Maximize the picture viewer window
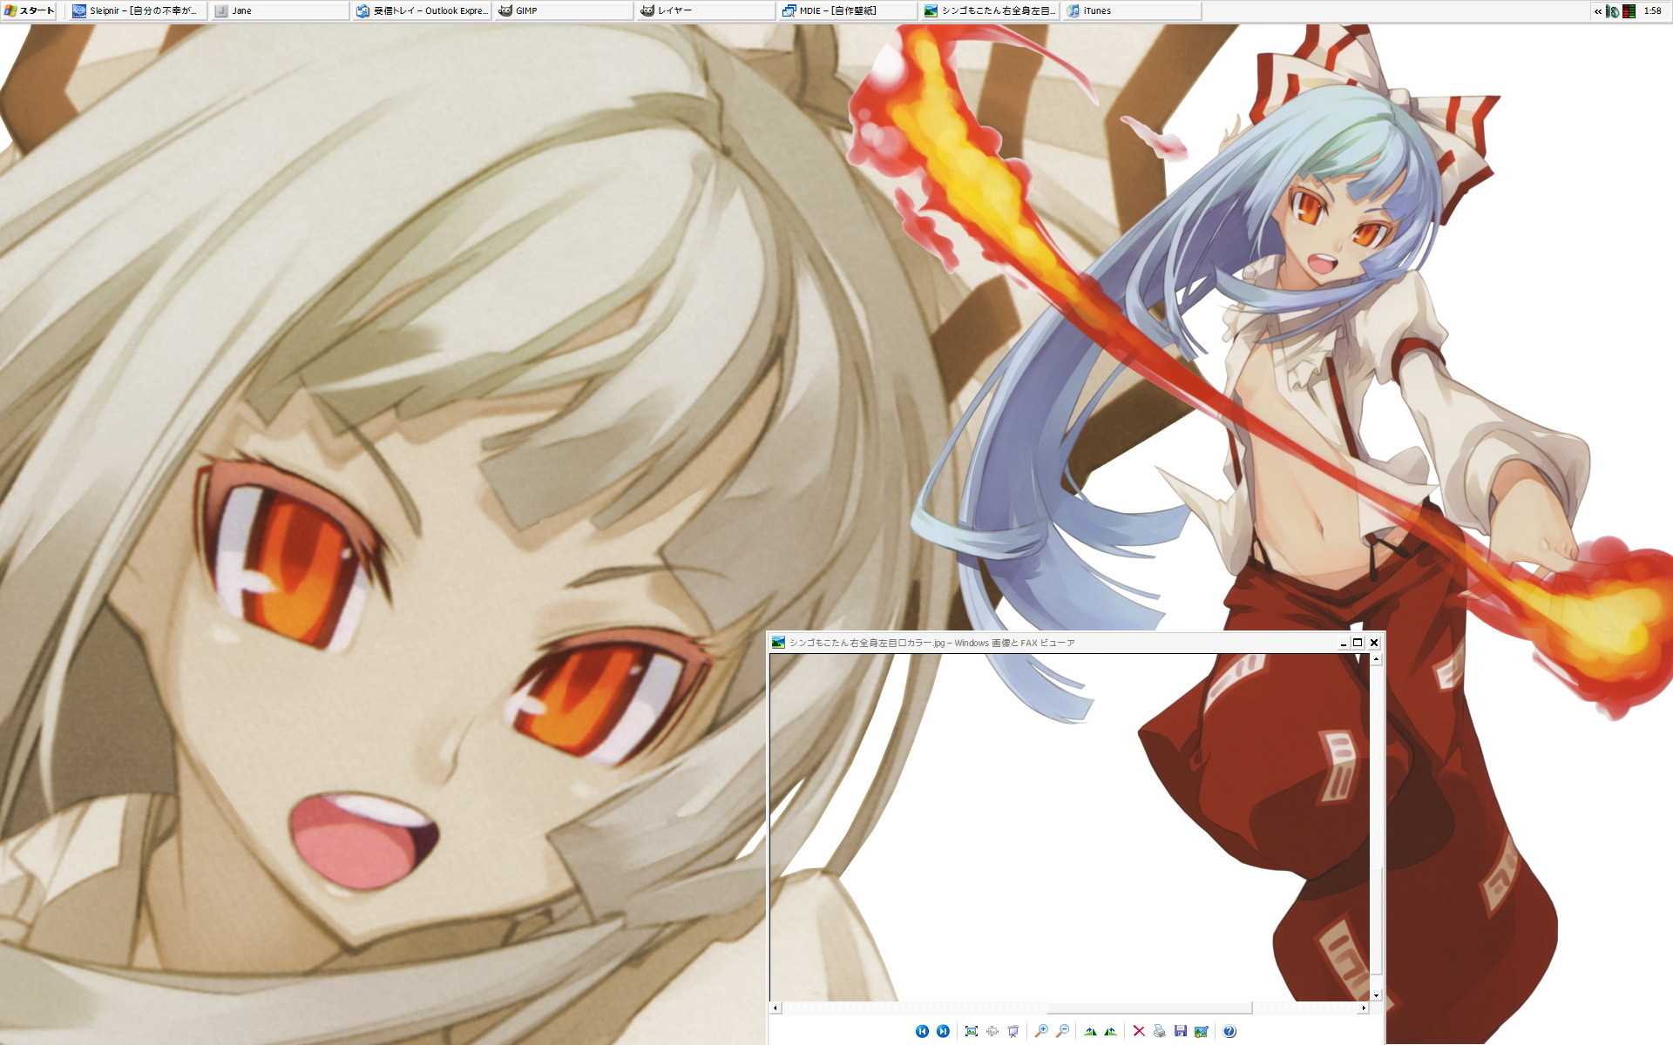The height and width of the screenshot is (1045, 1673). click(x=1358, y=643)
